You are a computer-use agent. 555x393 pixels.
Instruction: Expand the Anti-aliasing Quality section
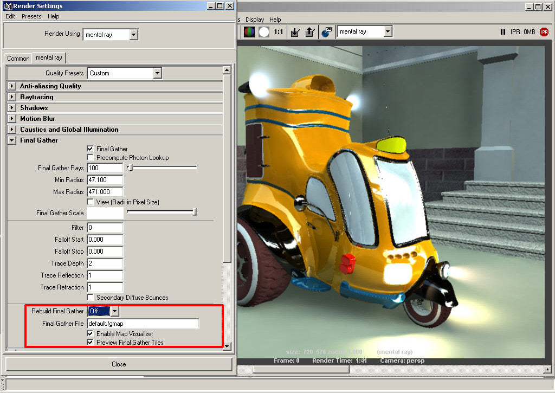tap(12, 86)
